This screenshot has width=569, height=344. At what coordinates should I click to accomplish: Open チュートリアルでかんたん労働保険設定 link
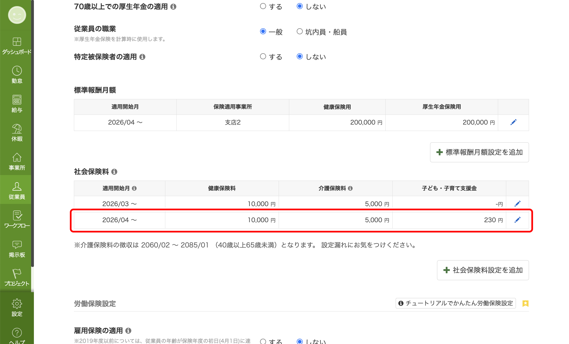coord(456,303)
